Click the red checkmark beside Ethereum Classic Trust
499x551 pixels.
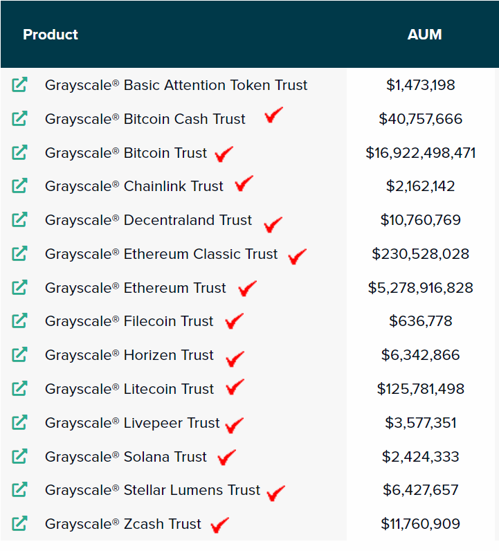(297, 256)
